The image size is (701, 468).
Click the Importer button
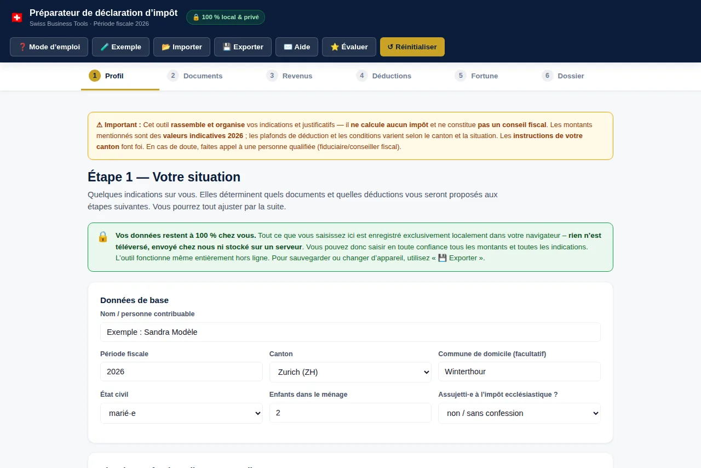(x=182, y=47)
